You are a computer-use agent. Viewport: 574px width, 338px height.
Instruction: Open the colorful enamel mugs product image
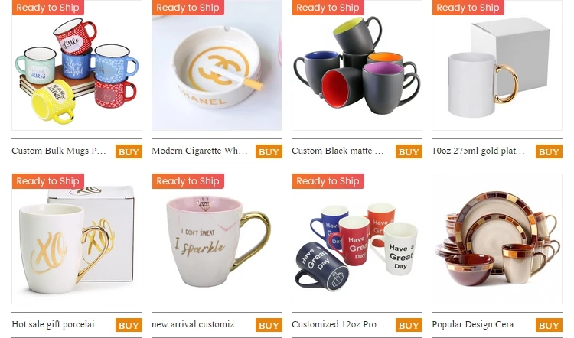point(77,65)
